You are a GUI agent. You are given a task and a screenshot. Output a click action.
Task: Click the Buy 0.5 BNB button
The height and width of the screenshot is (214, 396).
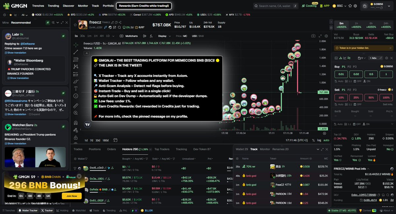pyautogui.click(x=371, y=74)
